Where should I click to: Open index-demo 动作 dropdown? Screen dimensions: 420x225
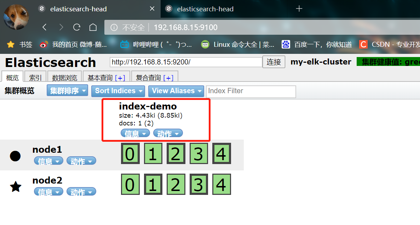click(168, 133)
